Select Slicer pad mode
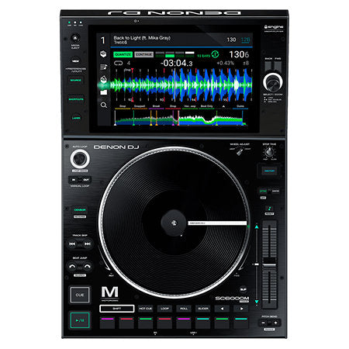This screenshot has width=349, height=349. pyautogui.click(x=203, y=309)
